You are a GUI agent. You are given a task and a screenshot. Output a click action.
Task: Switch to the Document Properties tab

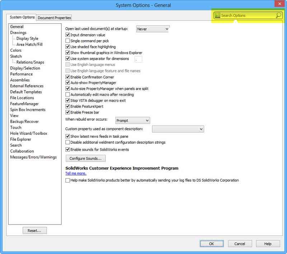pos(55,18)
